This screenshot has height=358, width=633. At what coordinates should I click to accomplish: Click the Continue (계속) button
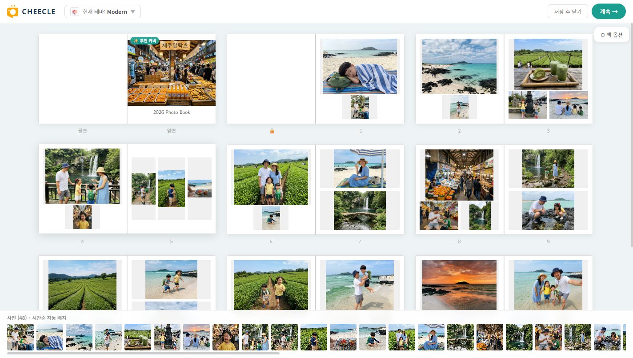click(609, 12)
